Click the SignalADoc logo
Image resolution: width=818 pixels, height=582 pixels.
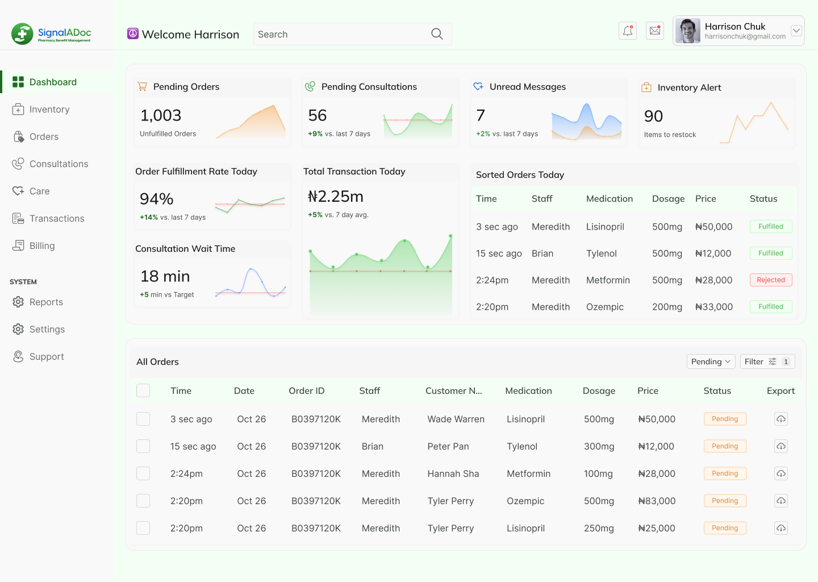pyautogui.click(x=51, y=34)
